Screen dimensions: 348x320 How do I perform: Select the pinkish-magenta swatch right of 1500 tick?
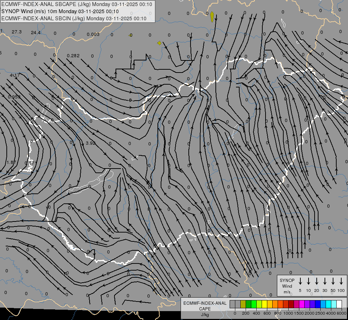click(297, 304)
